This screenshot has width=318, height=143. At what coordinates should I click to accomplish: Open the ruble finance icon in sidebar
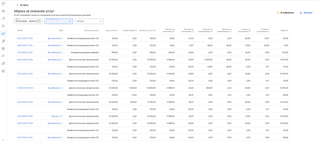pyautogui.click(x=3, y=56)
